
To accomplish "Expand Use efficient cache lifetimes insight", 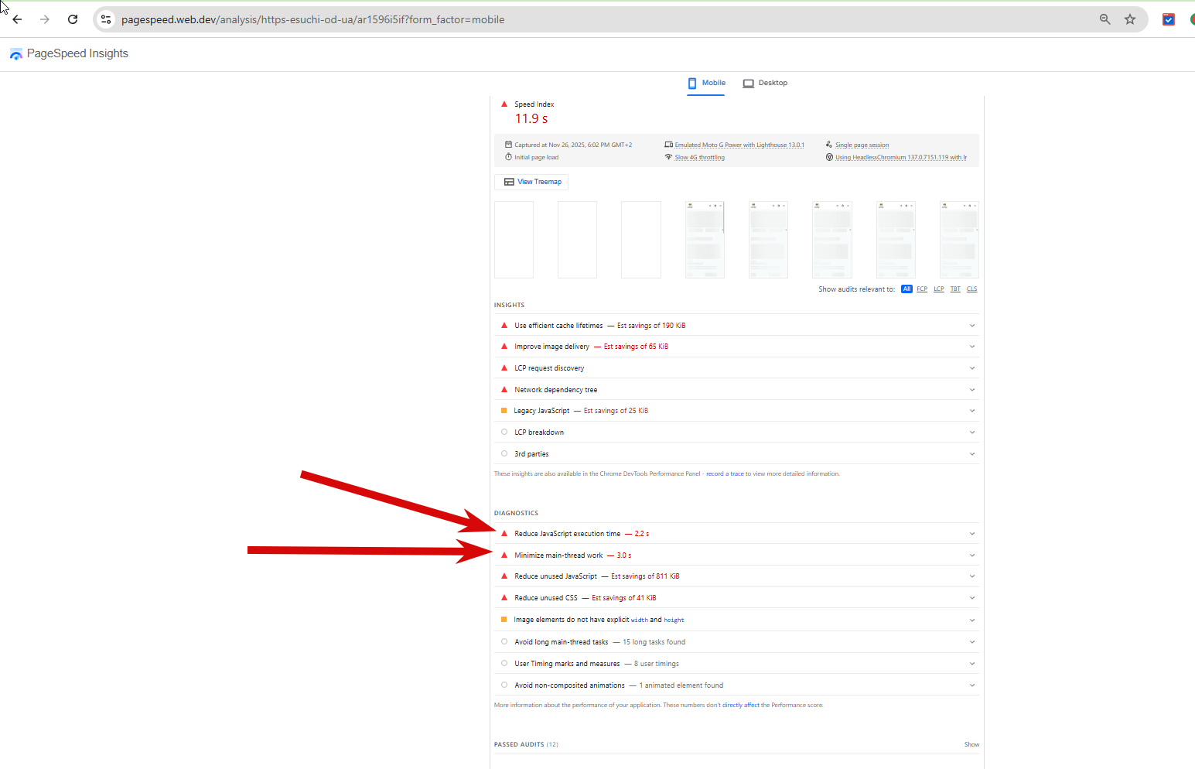I will 736,326.
